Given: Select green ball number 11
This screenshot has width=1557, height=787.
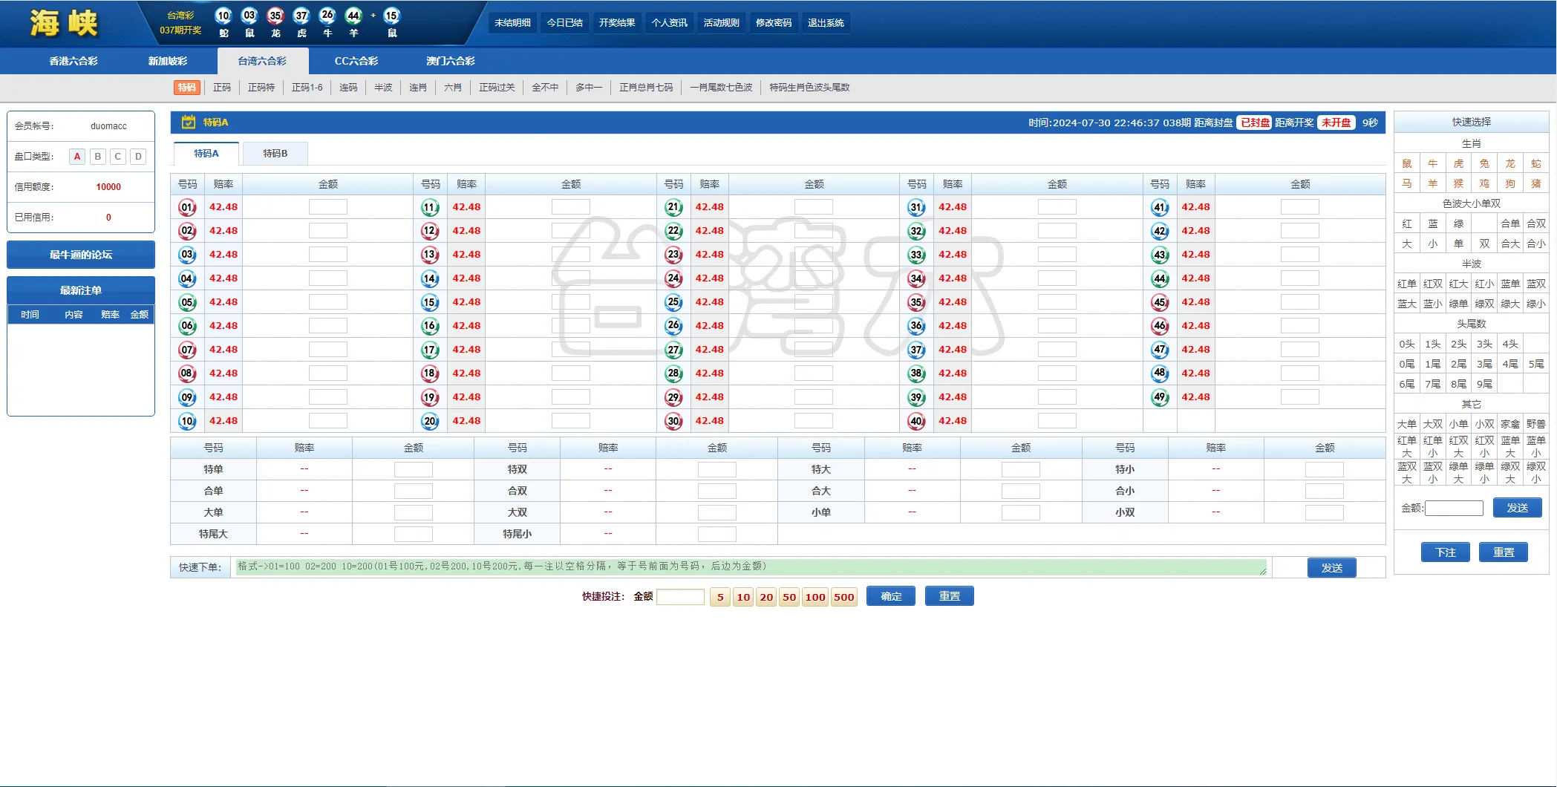Looking at the screenshot, I should [430, 207].
